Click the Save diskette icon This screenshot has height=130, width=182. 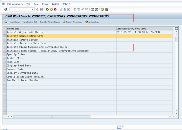click(x=41, y=9)
